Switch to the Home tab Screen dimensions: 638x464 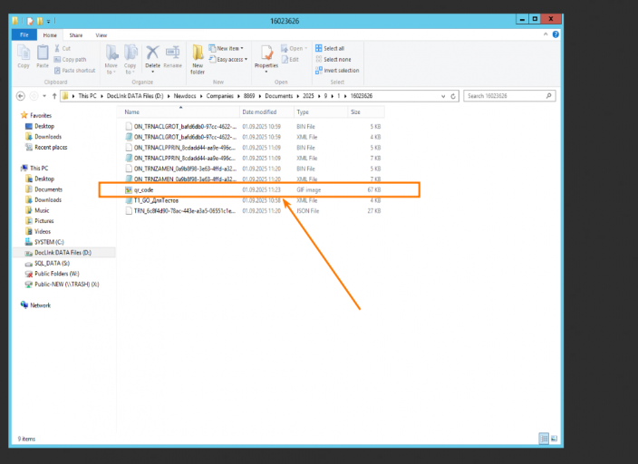pyautogui.click(x=50, y=35)
